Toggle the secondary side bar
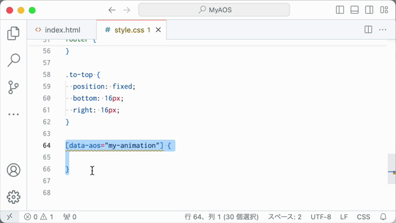Screen dimensions: 396x223 369,10
